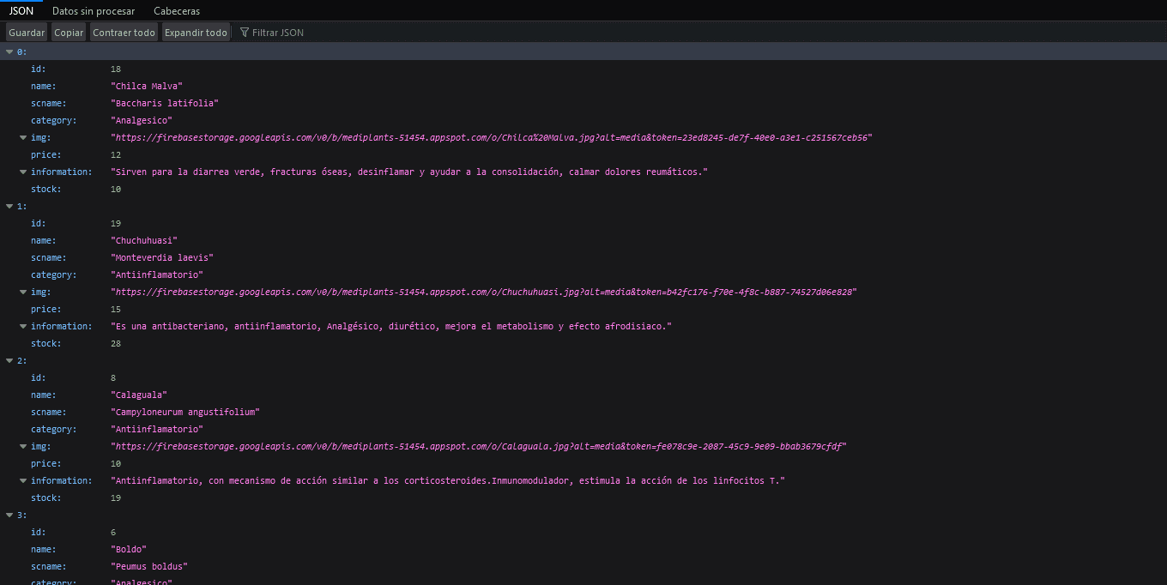Select the "Chilca Malva" name value
Screen dimensions: 1167x585
[x=147, y=86]
